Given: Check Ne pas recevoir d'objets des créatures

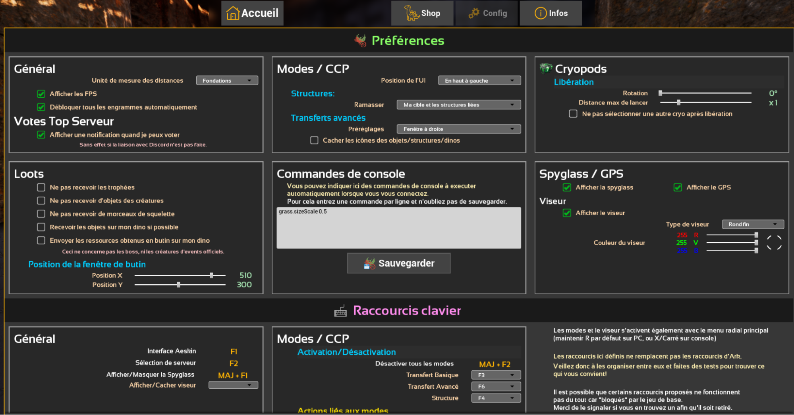Looking at the screenshot, I should 41,201.
